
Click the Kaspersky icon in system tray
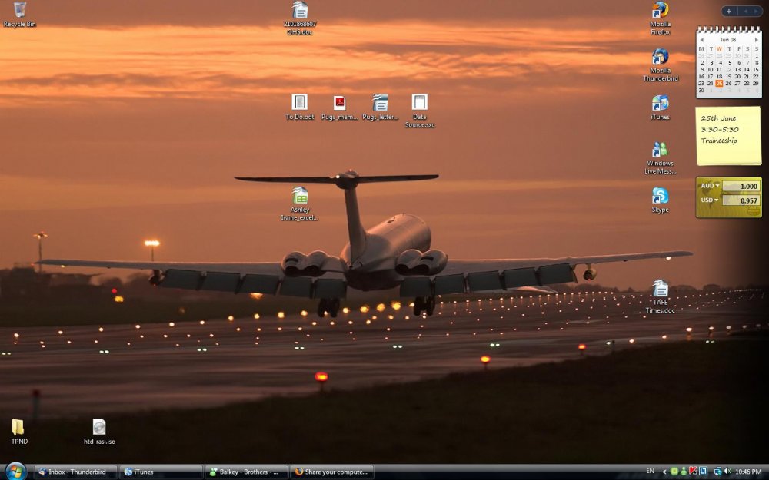click(x=693, y=472)
